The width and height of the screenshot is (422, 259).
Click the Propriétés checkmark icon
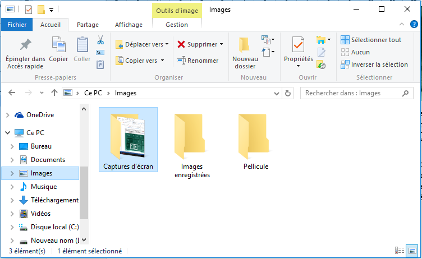(298, 44)
